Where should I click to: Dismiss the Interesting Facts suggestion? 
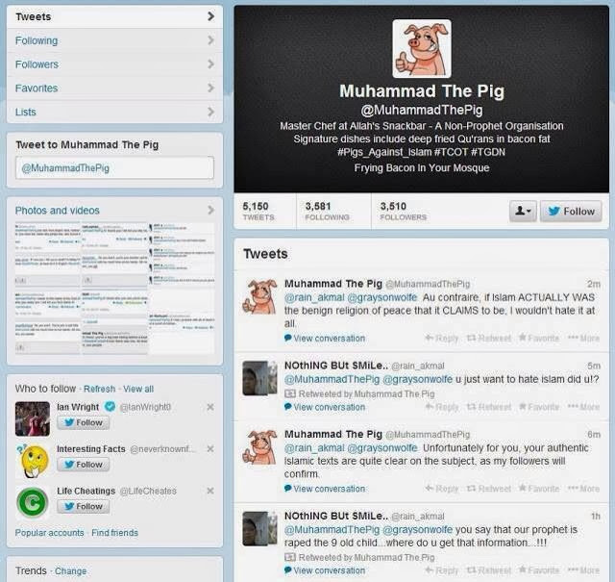pos(210,448)
